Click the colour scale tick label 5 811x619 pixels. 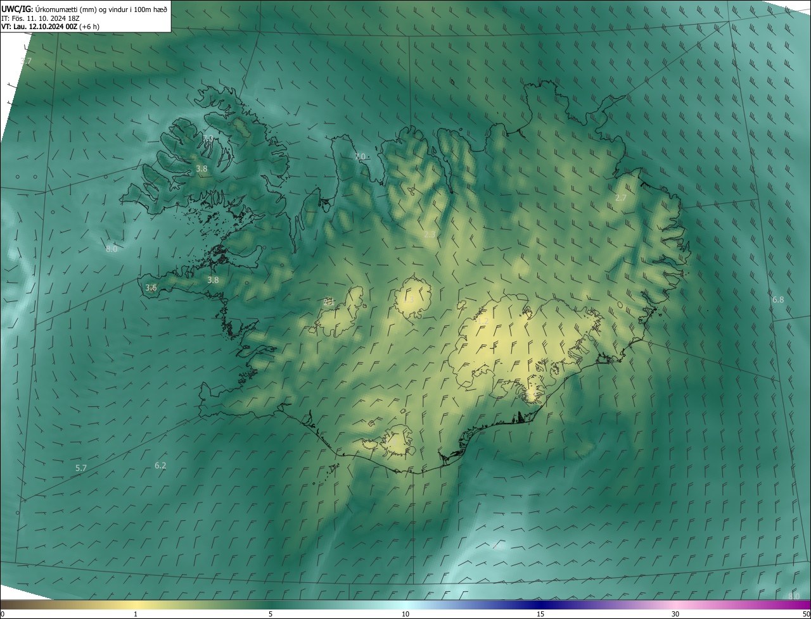pos(271,614)
